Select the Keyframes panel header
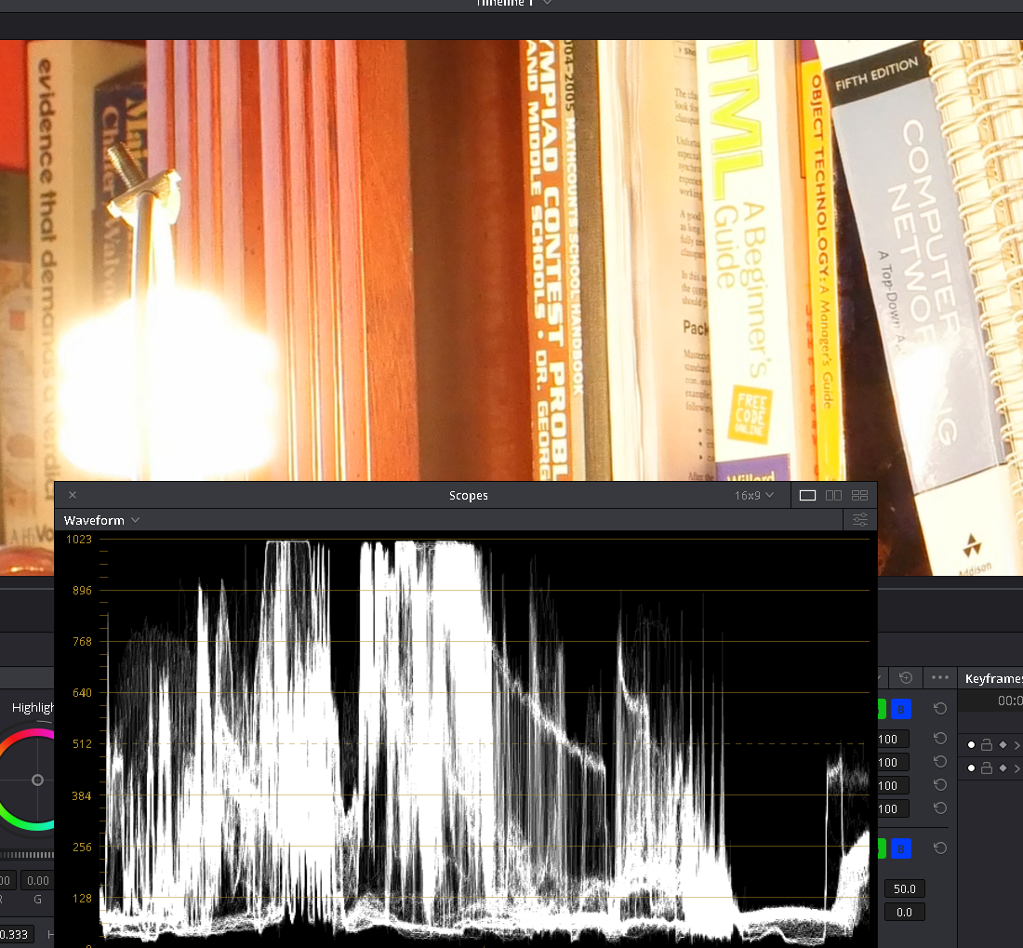 (993, 678)
